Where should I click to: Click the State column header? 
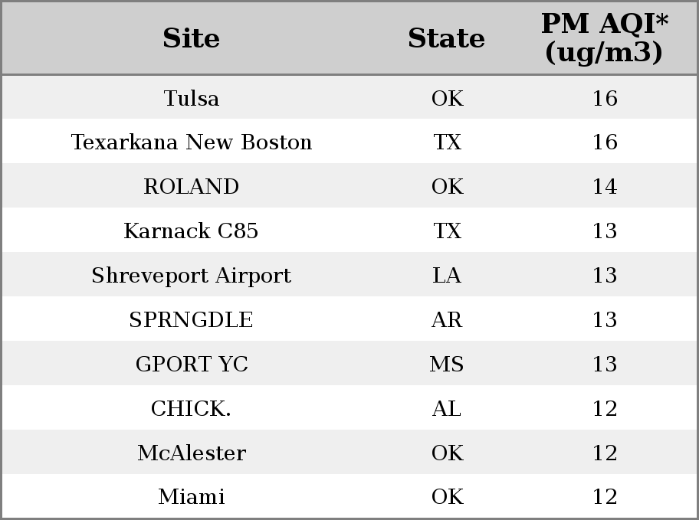point(447,38)
